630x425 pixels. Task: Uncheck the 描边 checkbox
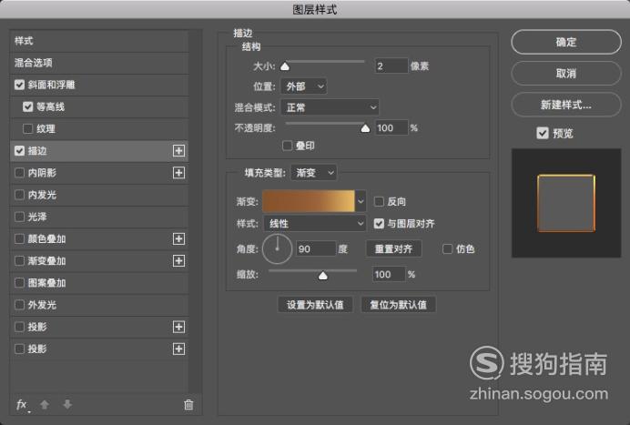tap(19, 151)
